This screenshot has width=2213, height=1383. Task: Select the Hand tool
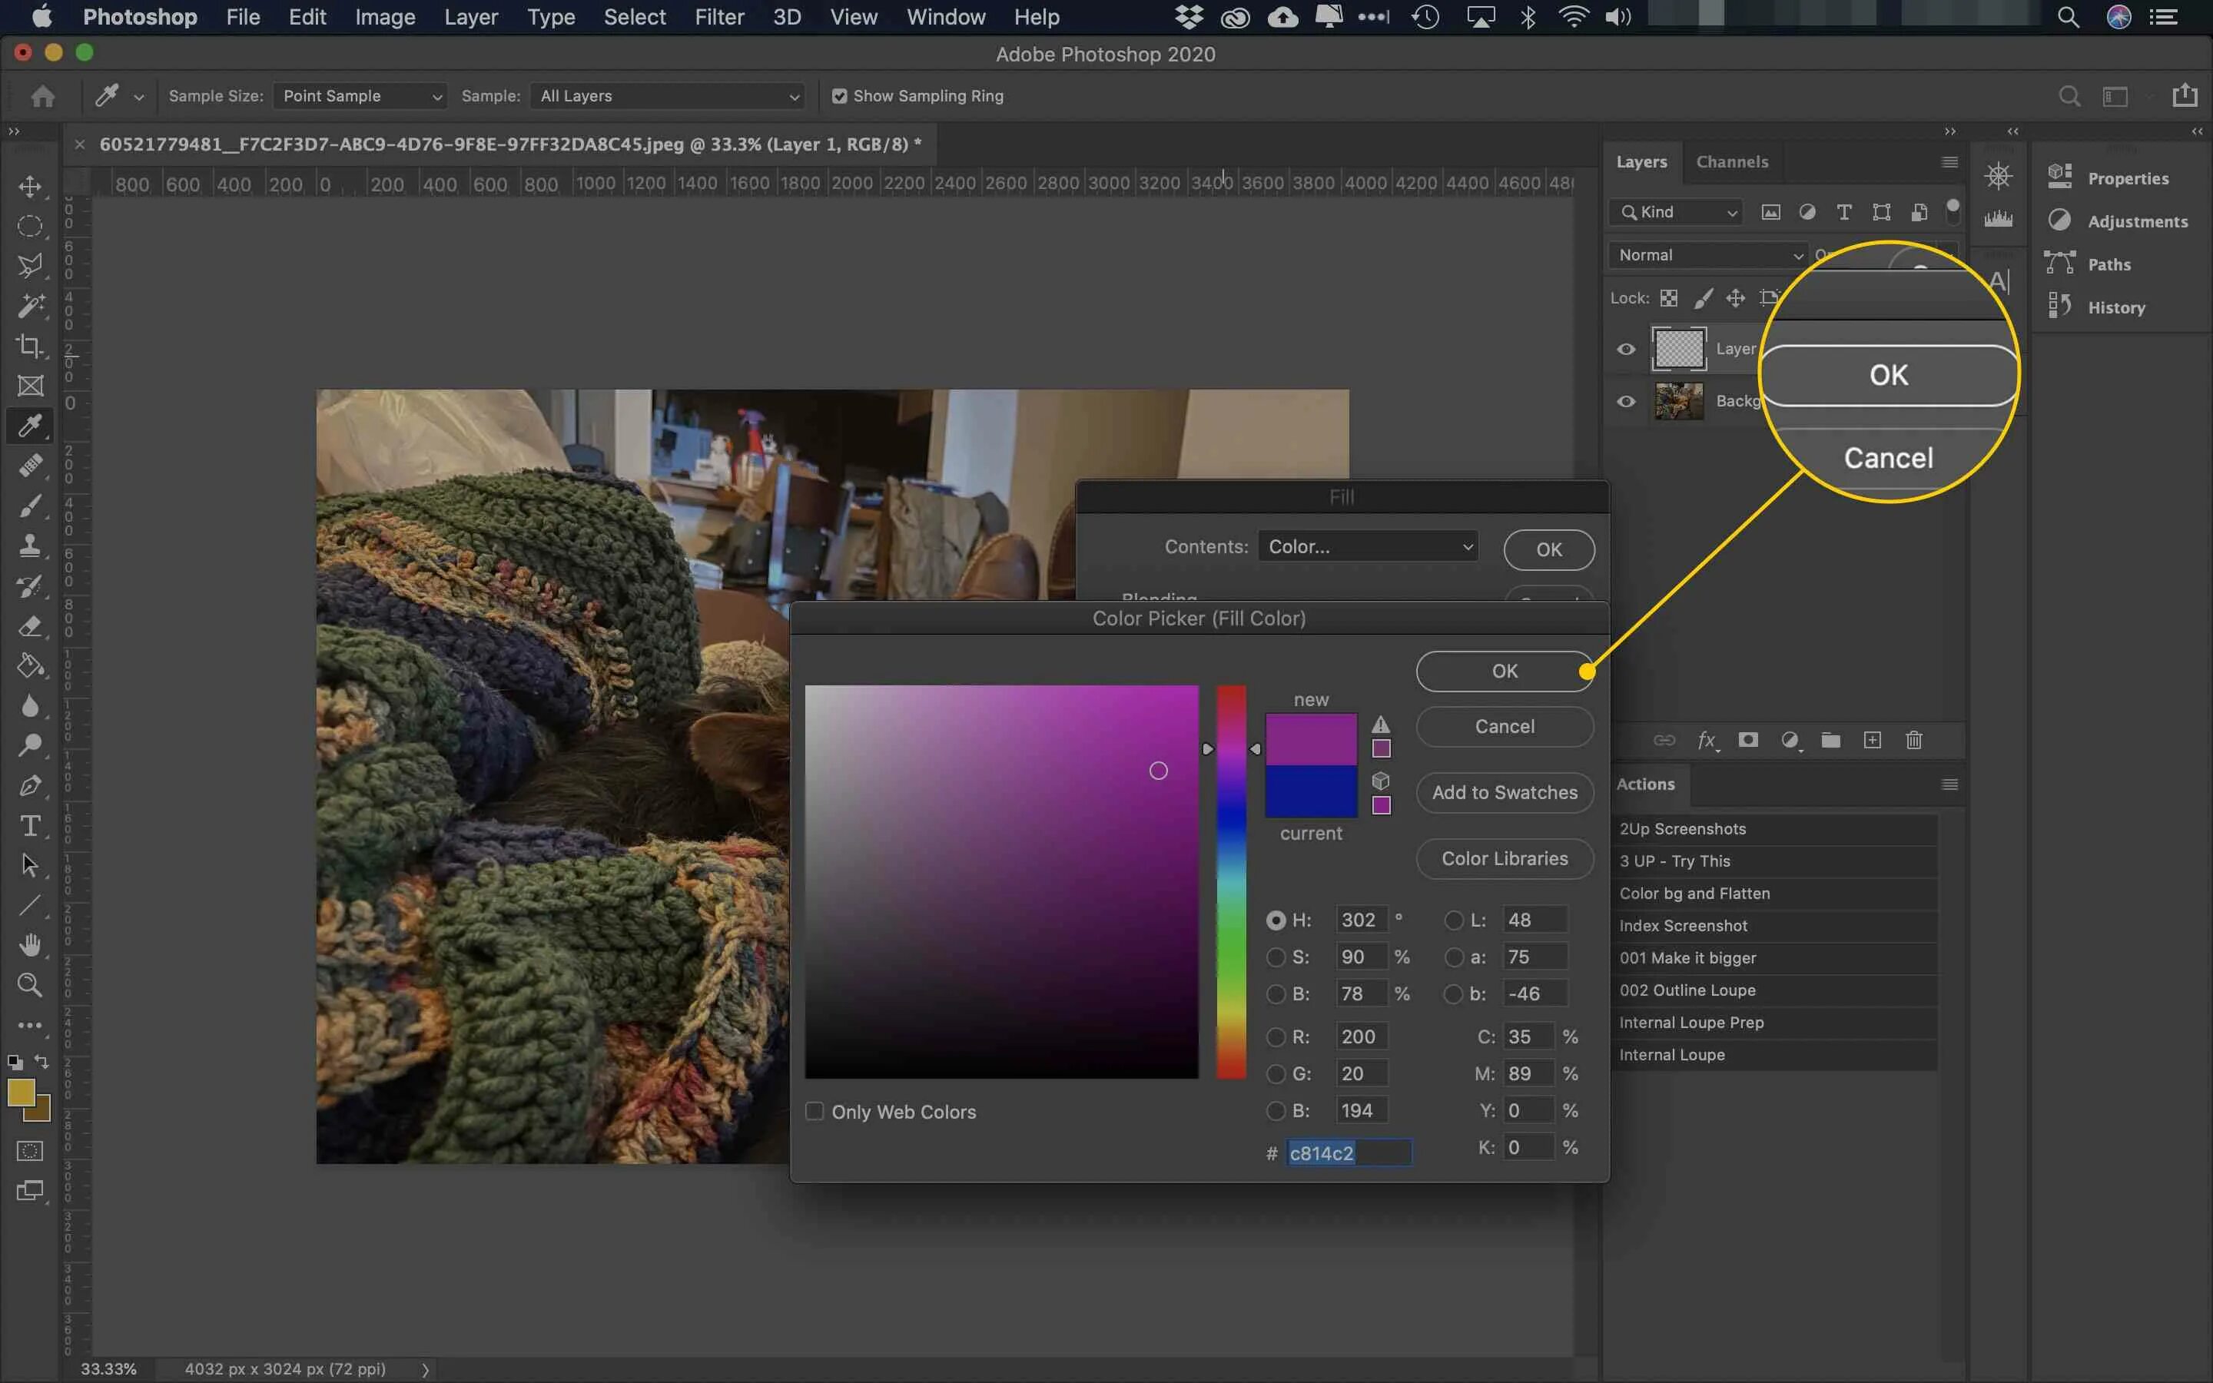30,944
